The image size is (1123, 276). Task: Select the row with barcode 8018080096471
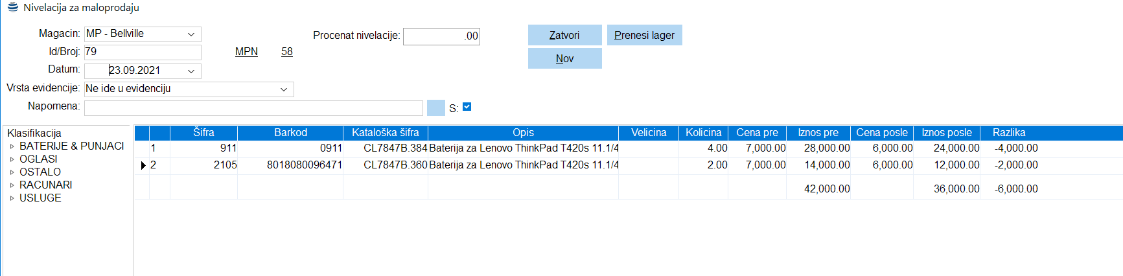(x=305, y=165)
